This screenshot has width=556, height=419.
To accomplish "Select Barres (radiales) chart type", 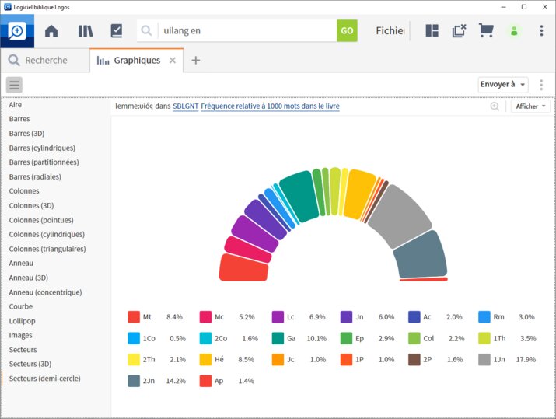I will pyautogui.click(x=35, y=176).
